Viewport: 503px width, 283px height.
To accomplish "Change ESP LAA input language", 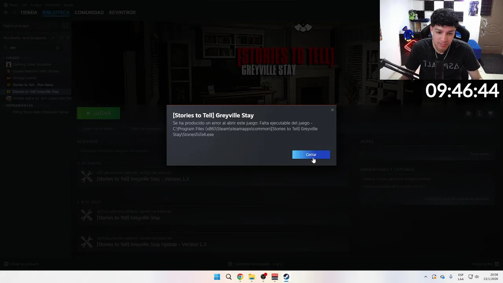I will coord(461,277).
